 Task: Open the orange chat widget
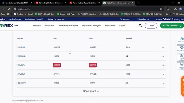(x=183, y=86)
